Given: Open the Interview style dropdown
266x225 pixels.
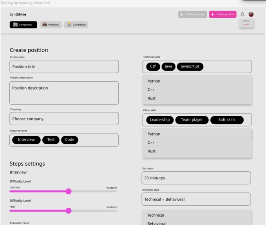Looking at the screenshot, I should 196,199.
